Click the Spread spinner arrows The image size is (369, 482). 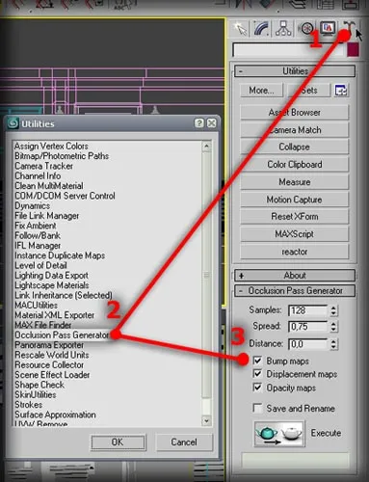click(333, 327)
